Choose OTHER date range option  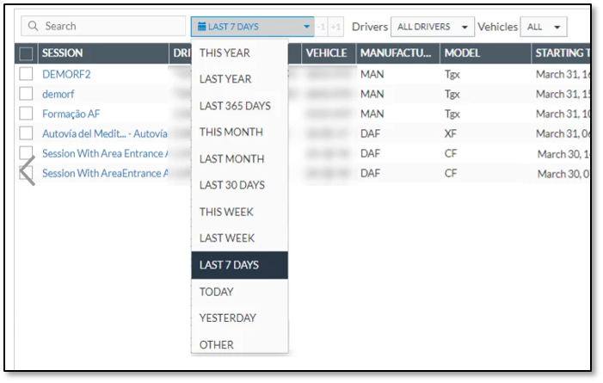click(240, 344)
